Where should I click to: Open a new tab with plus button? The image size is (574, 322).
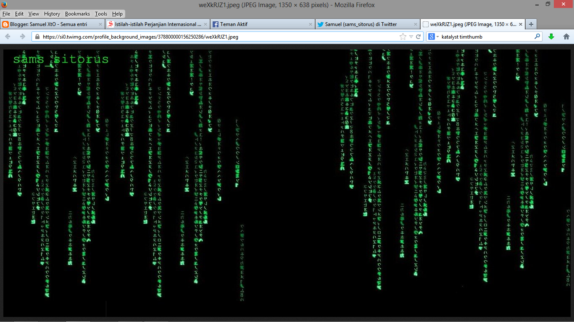point(531,24)
